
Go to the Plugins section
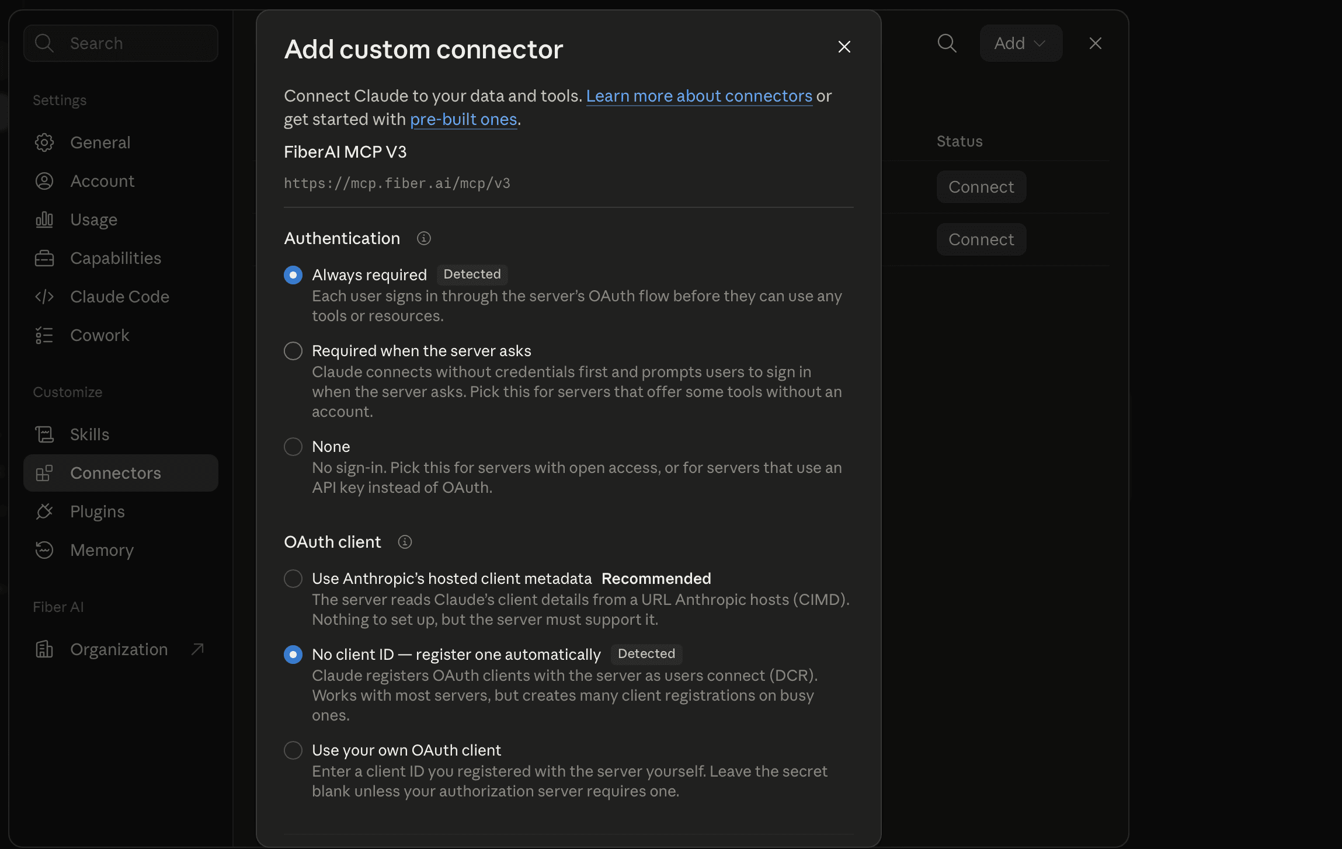[x=121, y=512]
